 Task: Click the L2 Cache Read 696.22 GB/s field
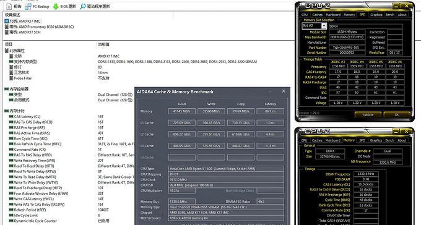point(182,134)
